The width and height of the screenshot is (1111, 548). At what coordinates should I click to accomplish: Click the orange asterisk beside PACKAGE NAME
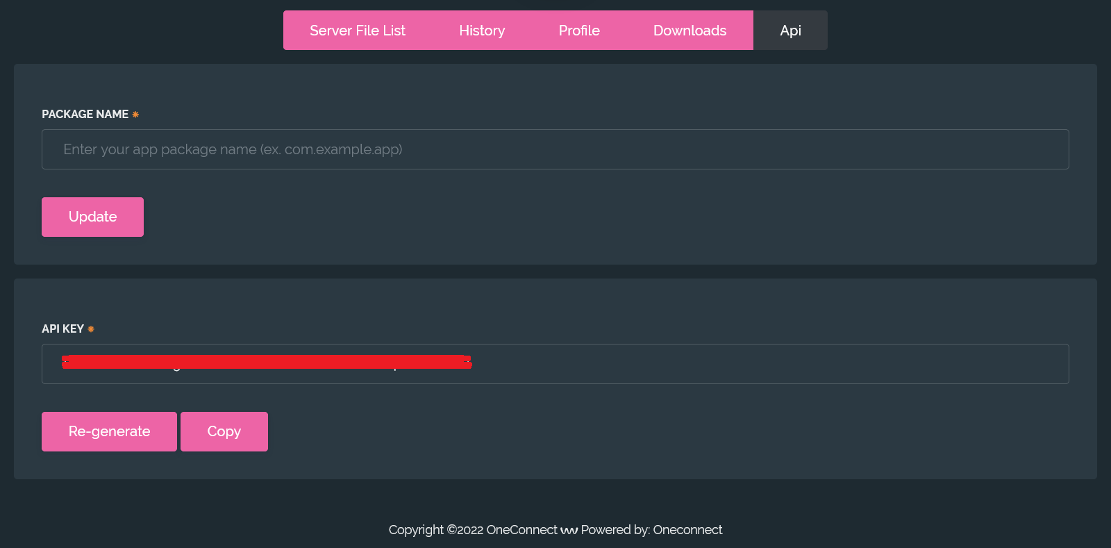tap(135, 115)
